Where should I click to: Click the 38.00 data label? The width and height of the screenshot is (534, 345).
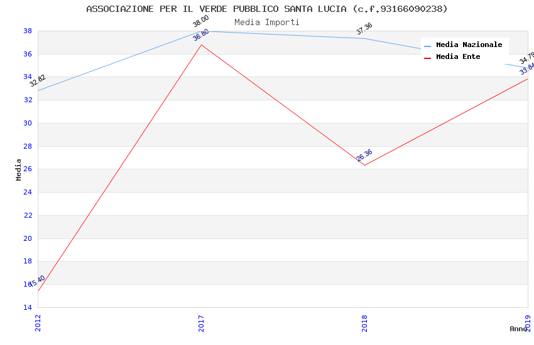coord(200,21)
